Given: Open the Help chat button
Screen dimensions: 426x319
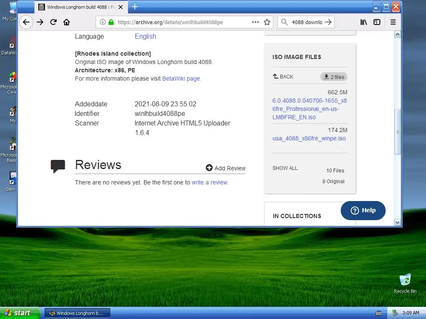Looking at the screenshot, I should (363, 210).
